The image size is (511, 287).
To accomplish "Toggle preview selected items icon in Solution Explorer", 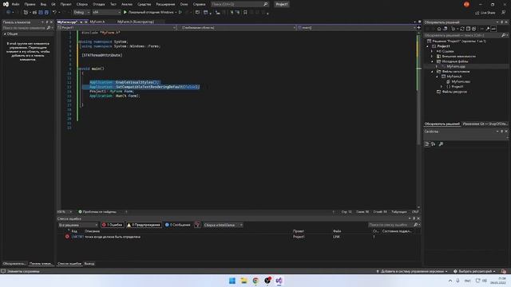I will 493,29.
